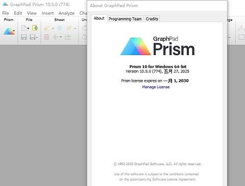Expand the Save As dropdown arrow
This screenshot has height=186, width=245.
click(x=37, y=37)
